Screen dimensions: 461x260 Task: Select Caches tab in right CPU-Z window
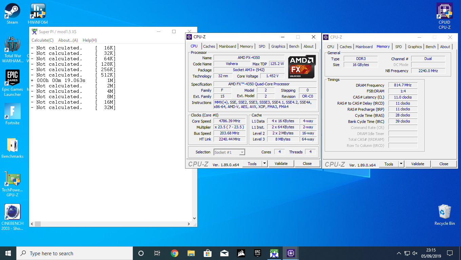click(346, 47)
